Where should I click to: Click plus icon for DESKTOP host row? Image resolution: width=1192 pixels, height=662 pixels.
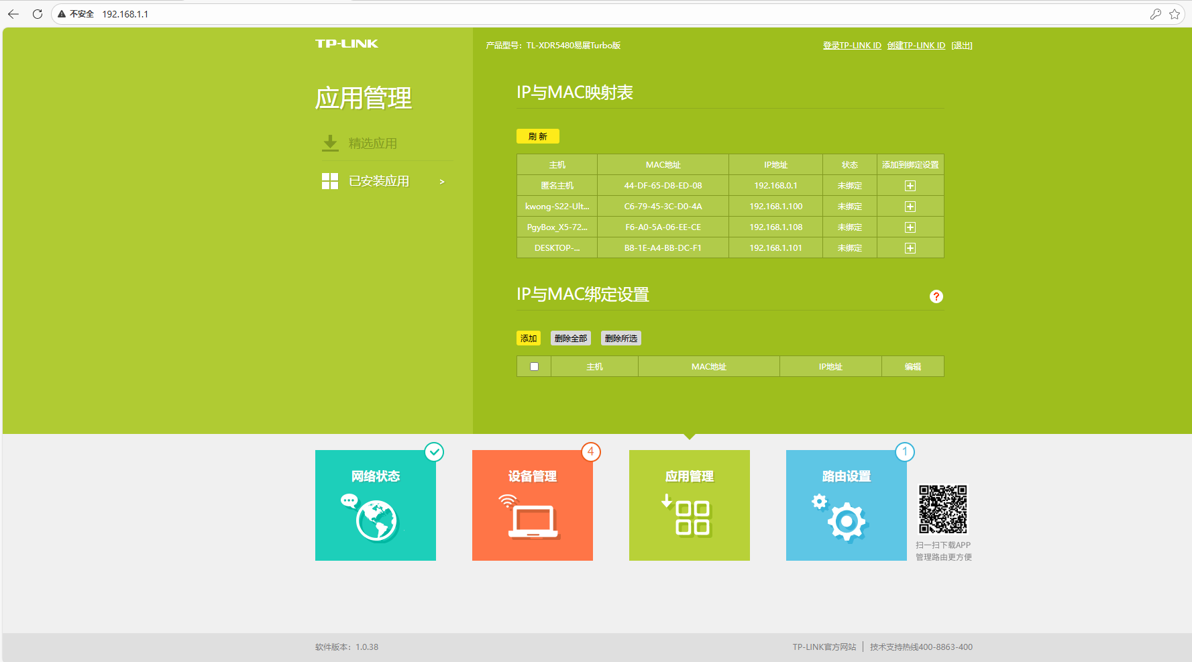910,248
